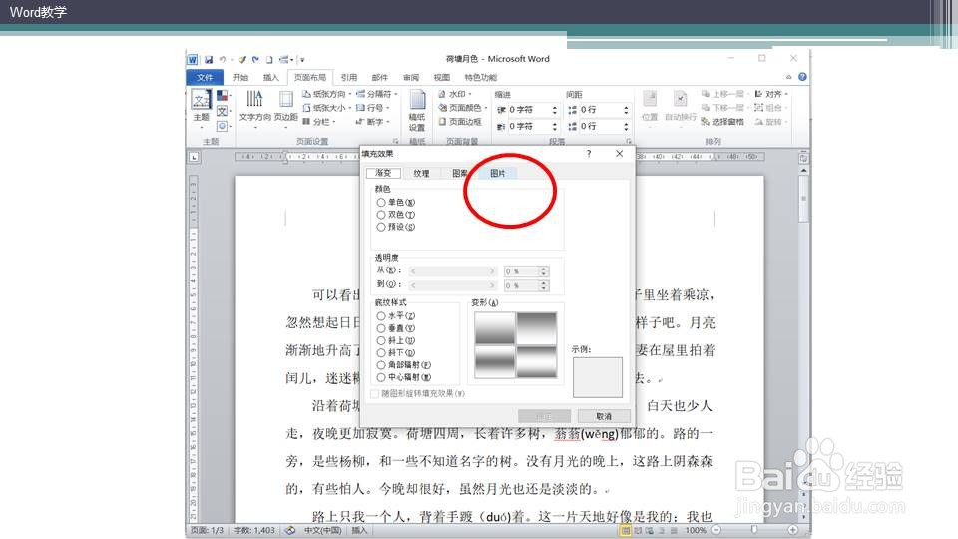Click the Cancel (取消) button
The height and width of the screenshot is (539, 958).
[x=604, y=416]
